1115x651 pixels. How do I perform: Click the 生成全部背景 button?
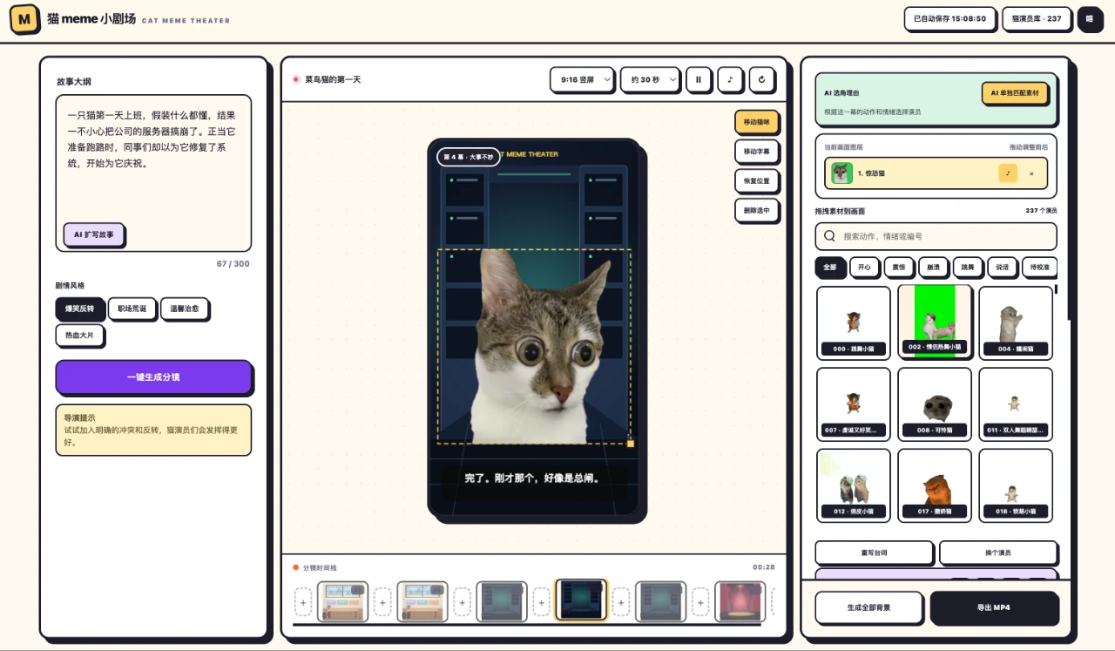point(868,607)
